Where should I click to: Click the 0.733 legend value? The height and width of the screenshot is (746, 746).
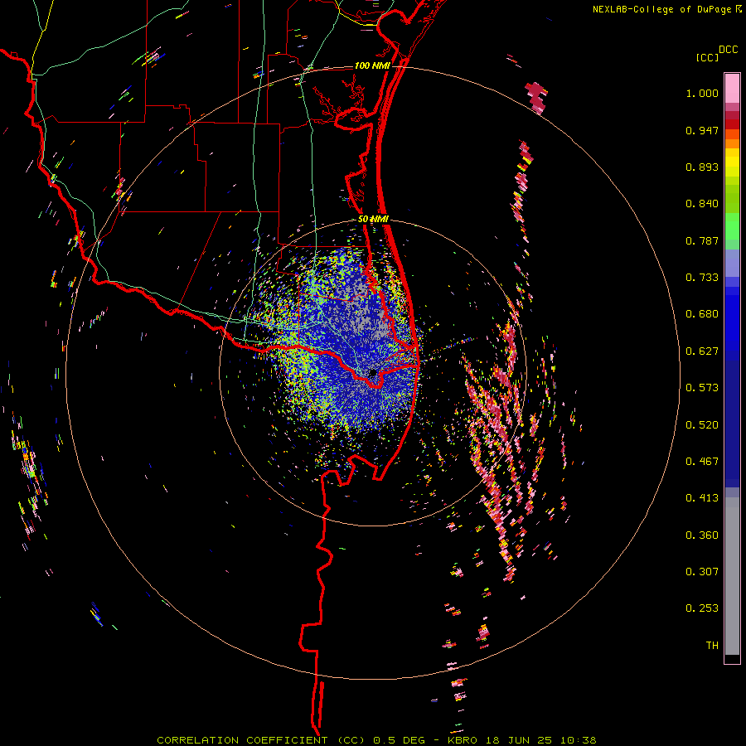702,278
